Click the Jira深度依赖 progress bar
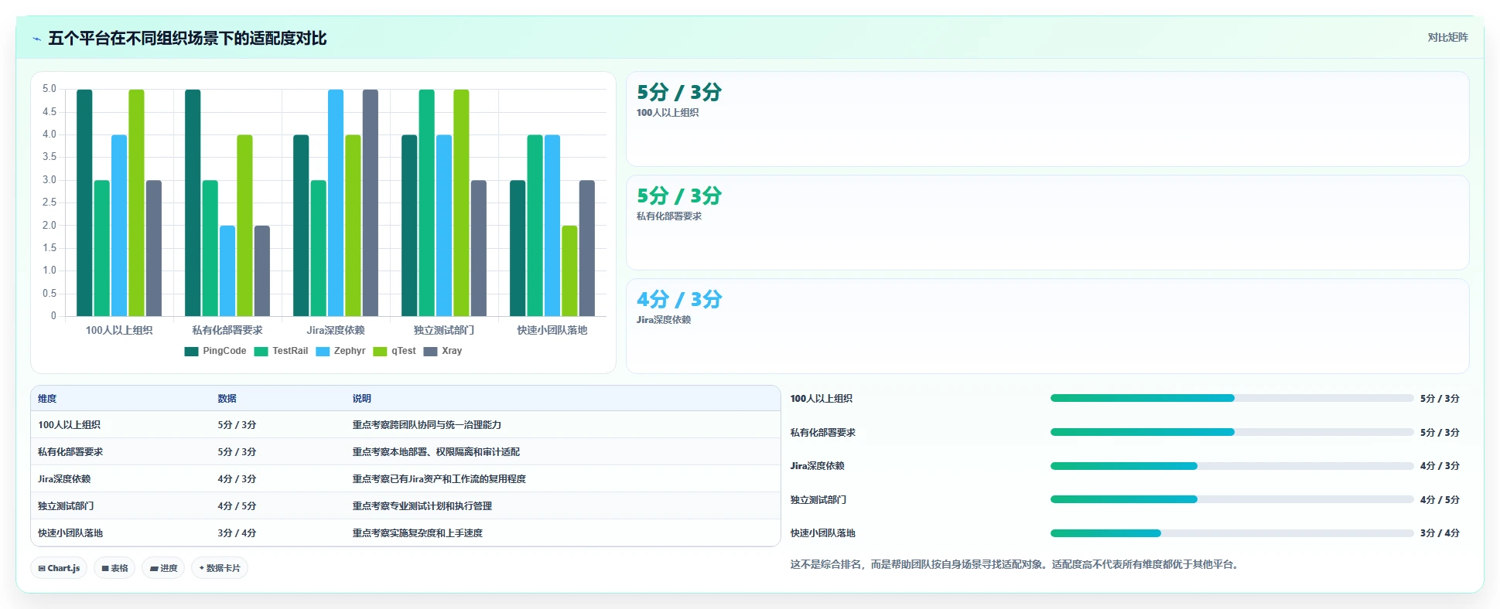This screenshot has width=1500, height=609. pos(1232,466)
